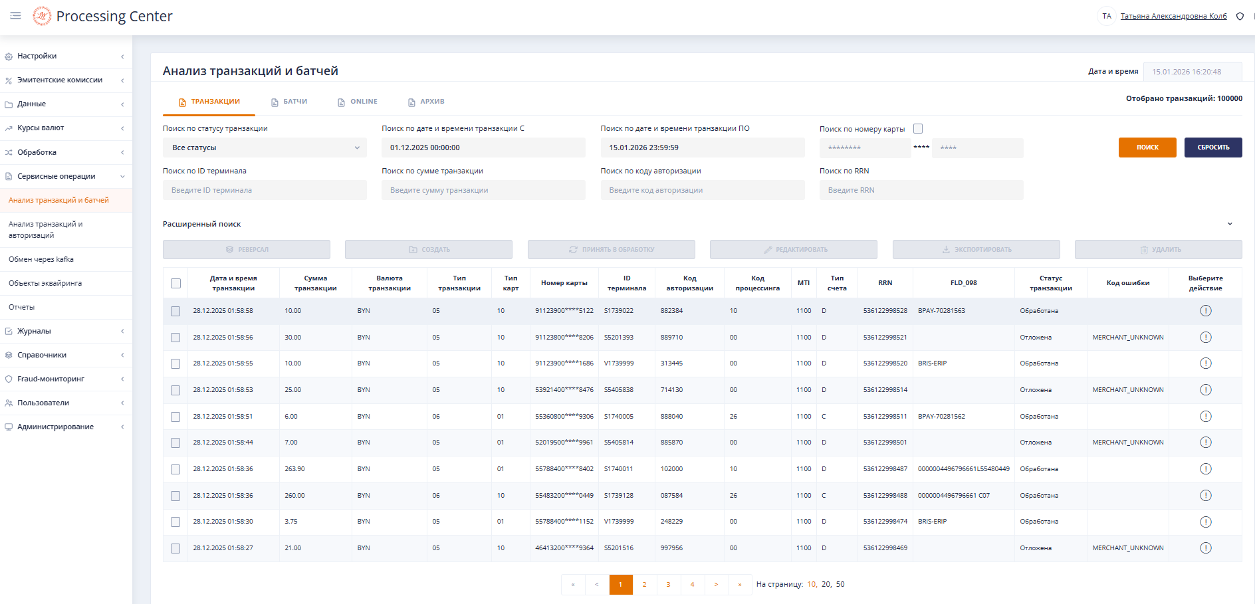Open the transaction status dropdown 'Все статусы'
Image resolution: width=1255 pixels, height=604 pixels.
click(265, 148)
